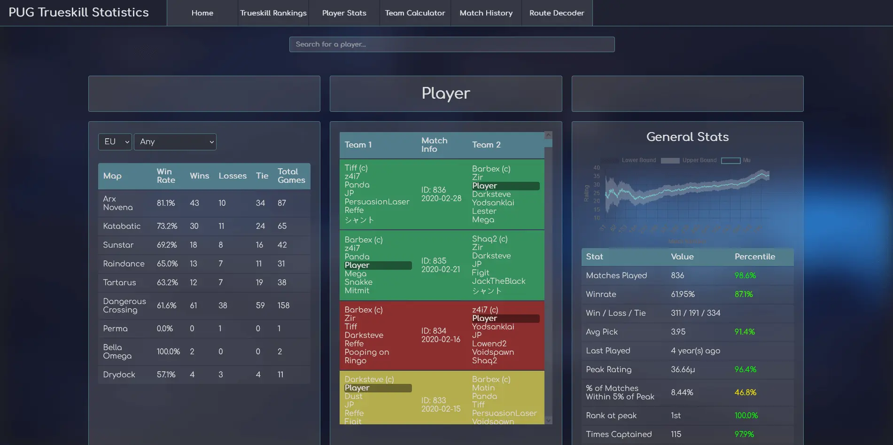The height and width of the screenshot is (445, 893).
Task: Open the EU region dropdown
Action: [115, 141]
